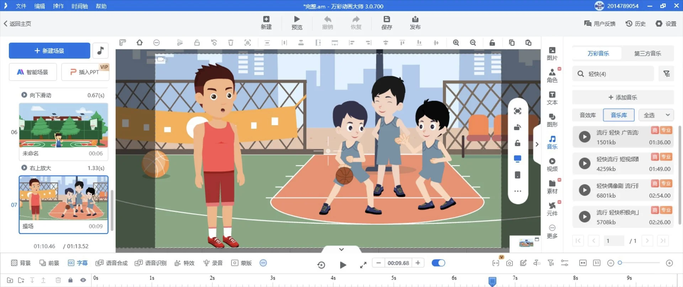This screenshot has height=287, width=683.
Task: Open the 音乐 (Music) panel
Action: click(x=552, y=142)
